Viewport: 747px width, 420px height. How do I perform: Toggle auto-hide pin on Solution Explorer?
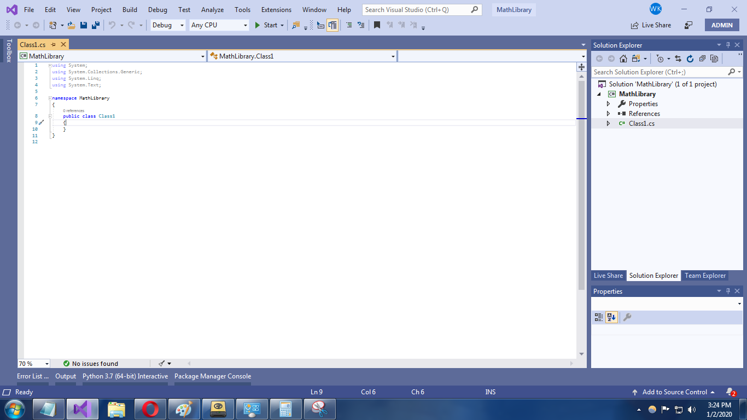pyautogui.click(x=728, y=45)
